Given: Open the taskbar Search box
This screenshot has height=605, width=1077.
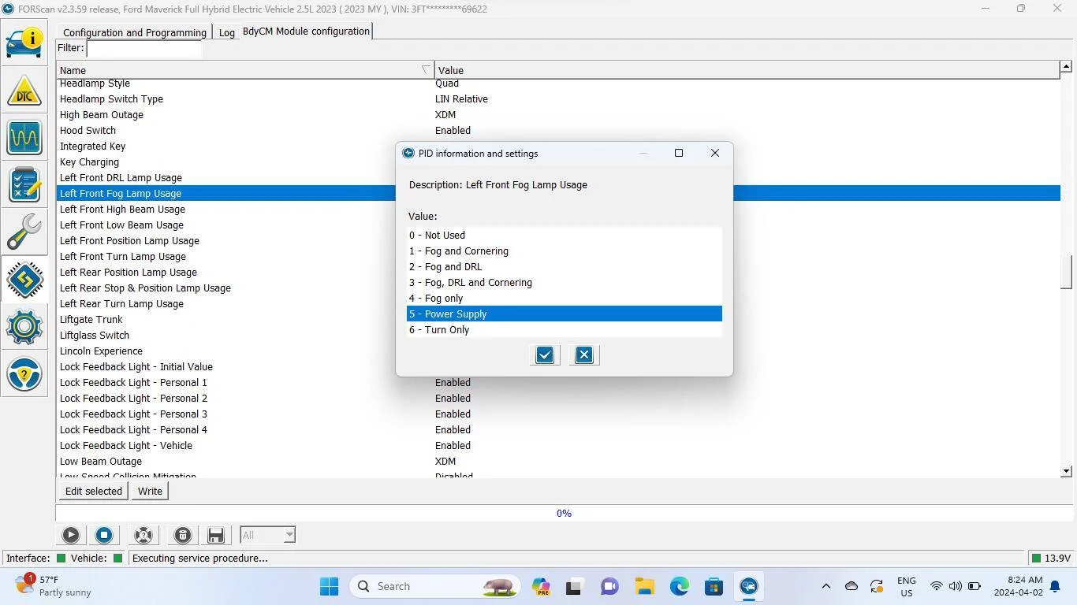Looking at the screenshot, I should click(434, 586).
